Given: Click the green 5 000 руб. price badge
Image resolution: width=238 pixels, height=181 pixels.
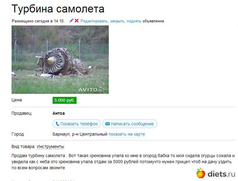Looking at the screenshot, I should [x=65, y=100].
